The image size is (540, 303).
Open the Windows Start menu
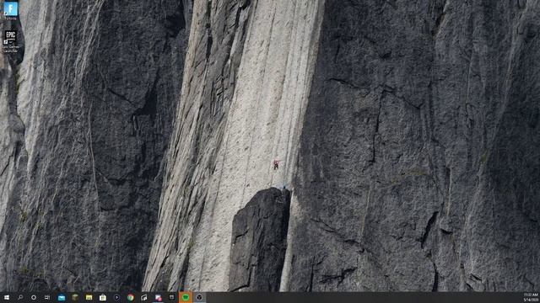pos(7,297)
